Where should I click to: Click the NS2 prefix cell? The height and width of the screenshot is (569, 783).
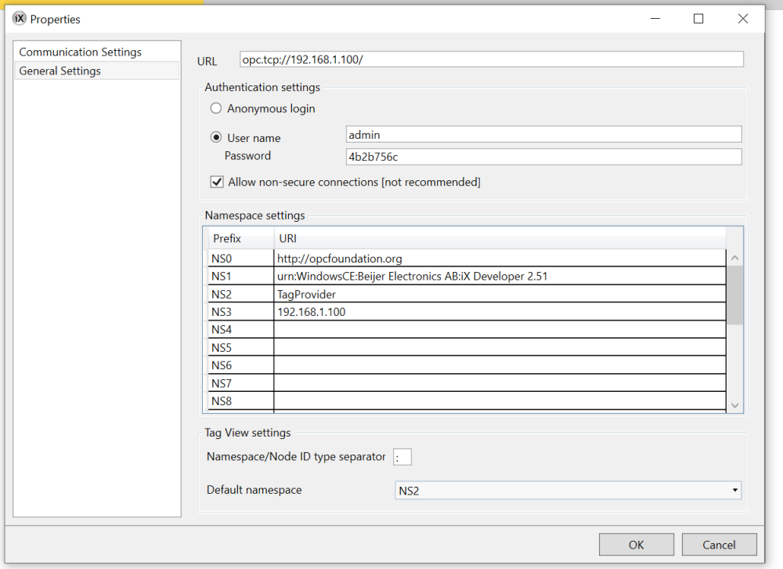(240, 294)
